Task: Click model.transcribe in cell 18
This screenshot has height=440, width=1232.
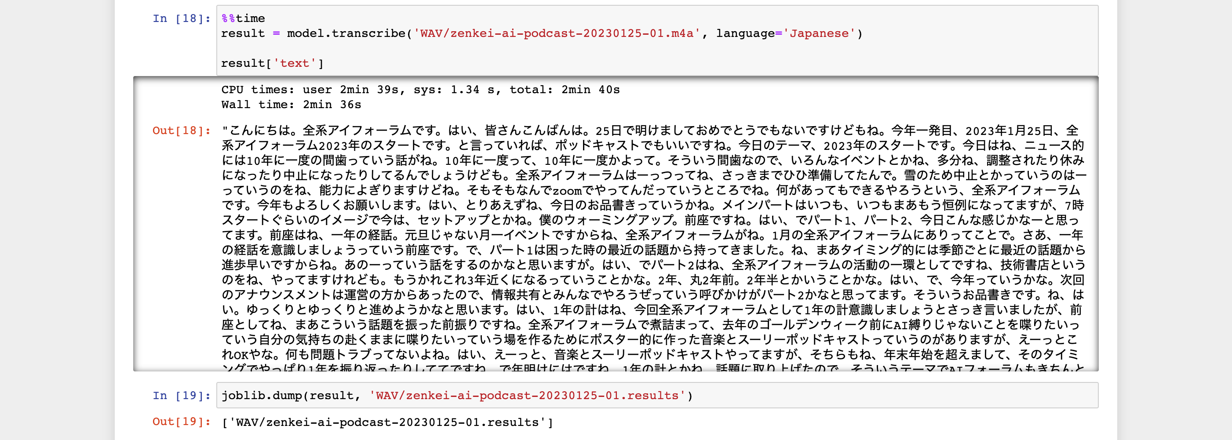Action: click(345, 33)
